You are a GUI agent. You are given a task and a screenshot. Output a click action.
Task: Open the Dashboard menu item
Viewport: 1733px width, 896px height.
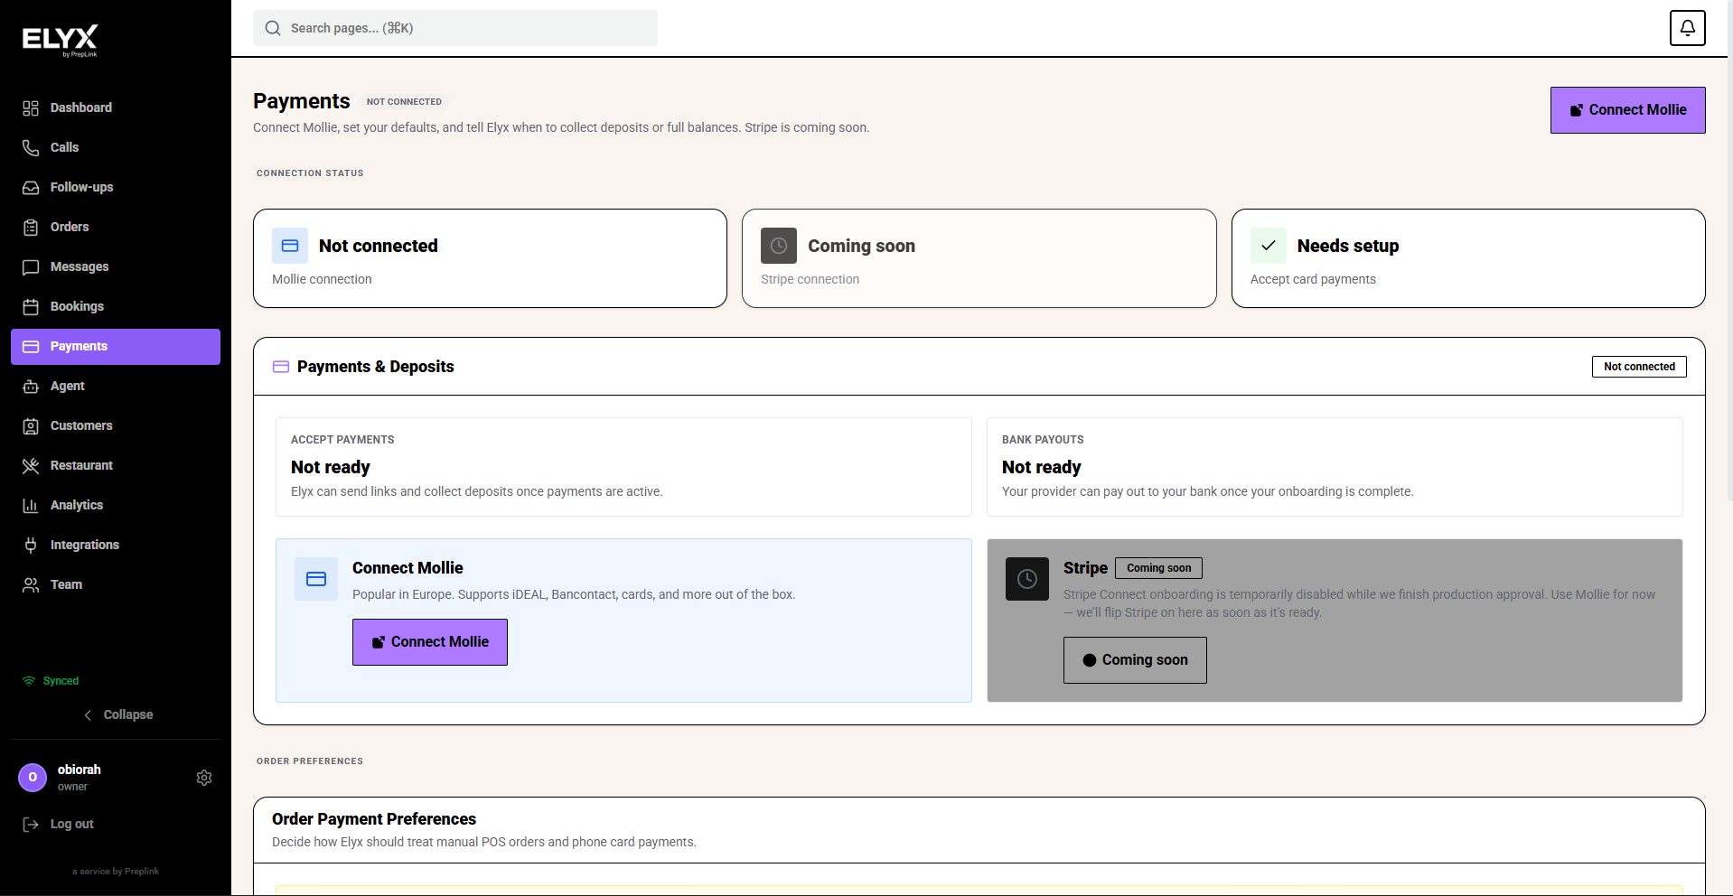(x=116, y=108)
